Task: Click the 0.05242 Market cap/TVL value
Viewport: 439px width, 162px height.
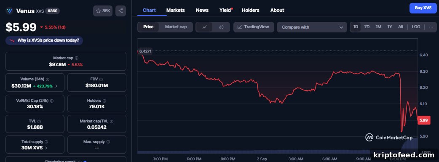Action: coord(96,127)
